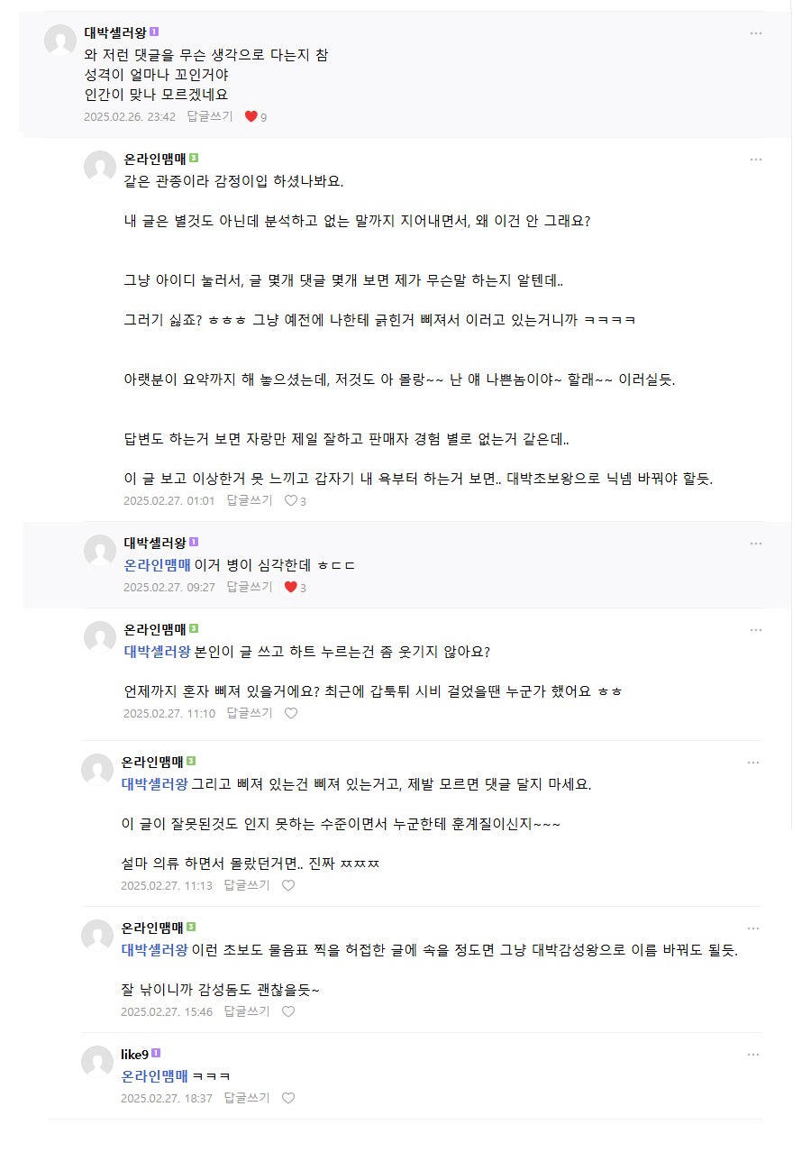
Task: Click level badge next to like9 nickname
Action: click(156, 1053)
